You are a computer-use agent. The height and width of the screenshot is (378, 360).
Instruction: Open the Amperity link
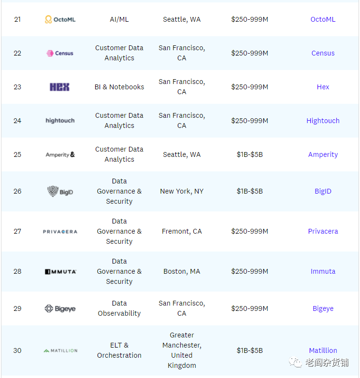point(323,154)
